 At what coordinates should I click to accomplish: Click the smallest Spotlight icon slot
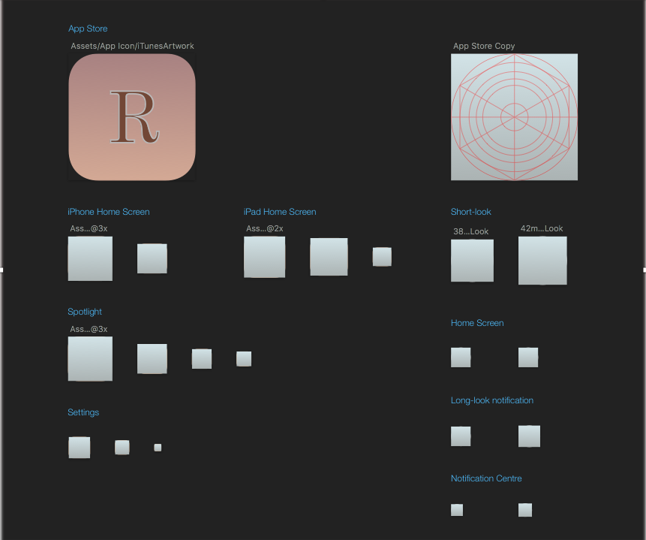243,358
